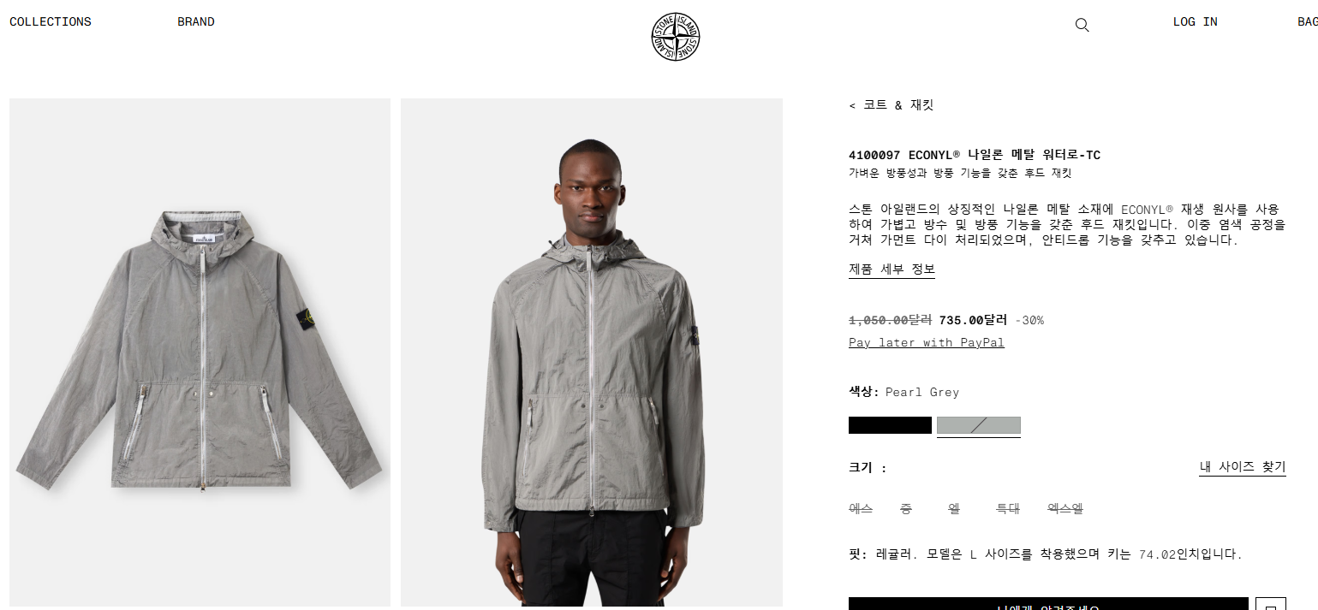1318x610 pixels.
Task: Go back to 코트 & 재킷 category
Action: [892, 105]
